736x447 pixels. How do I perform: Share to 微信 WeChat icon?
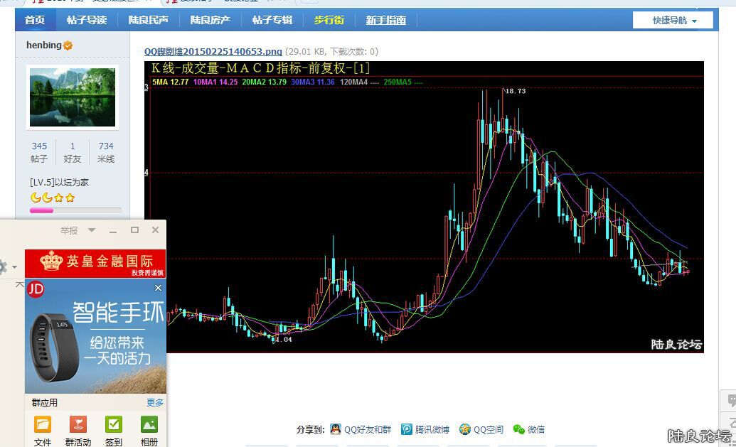click(x=519, y=429)
